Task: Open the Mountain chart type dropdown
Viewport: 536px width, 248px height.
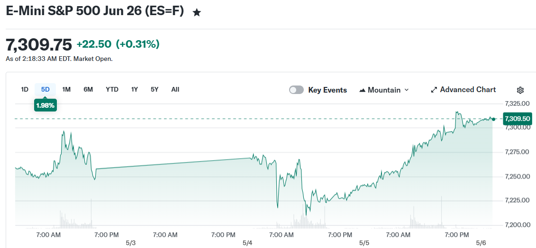Action: click(384, 90)
